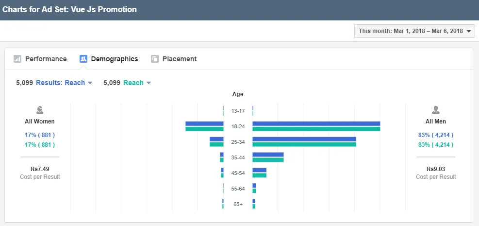The height and width of the screenshot is (226, 479).
Task: Click the blue women 25-34 bar
Action: [216, 139]
